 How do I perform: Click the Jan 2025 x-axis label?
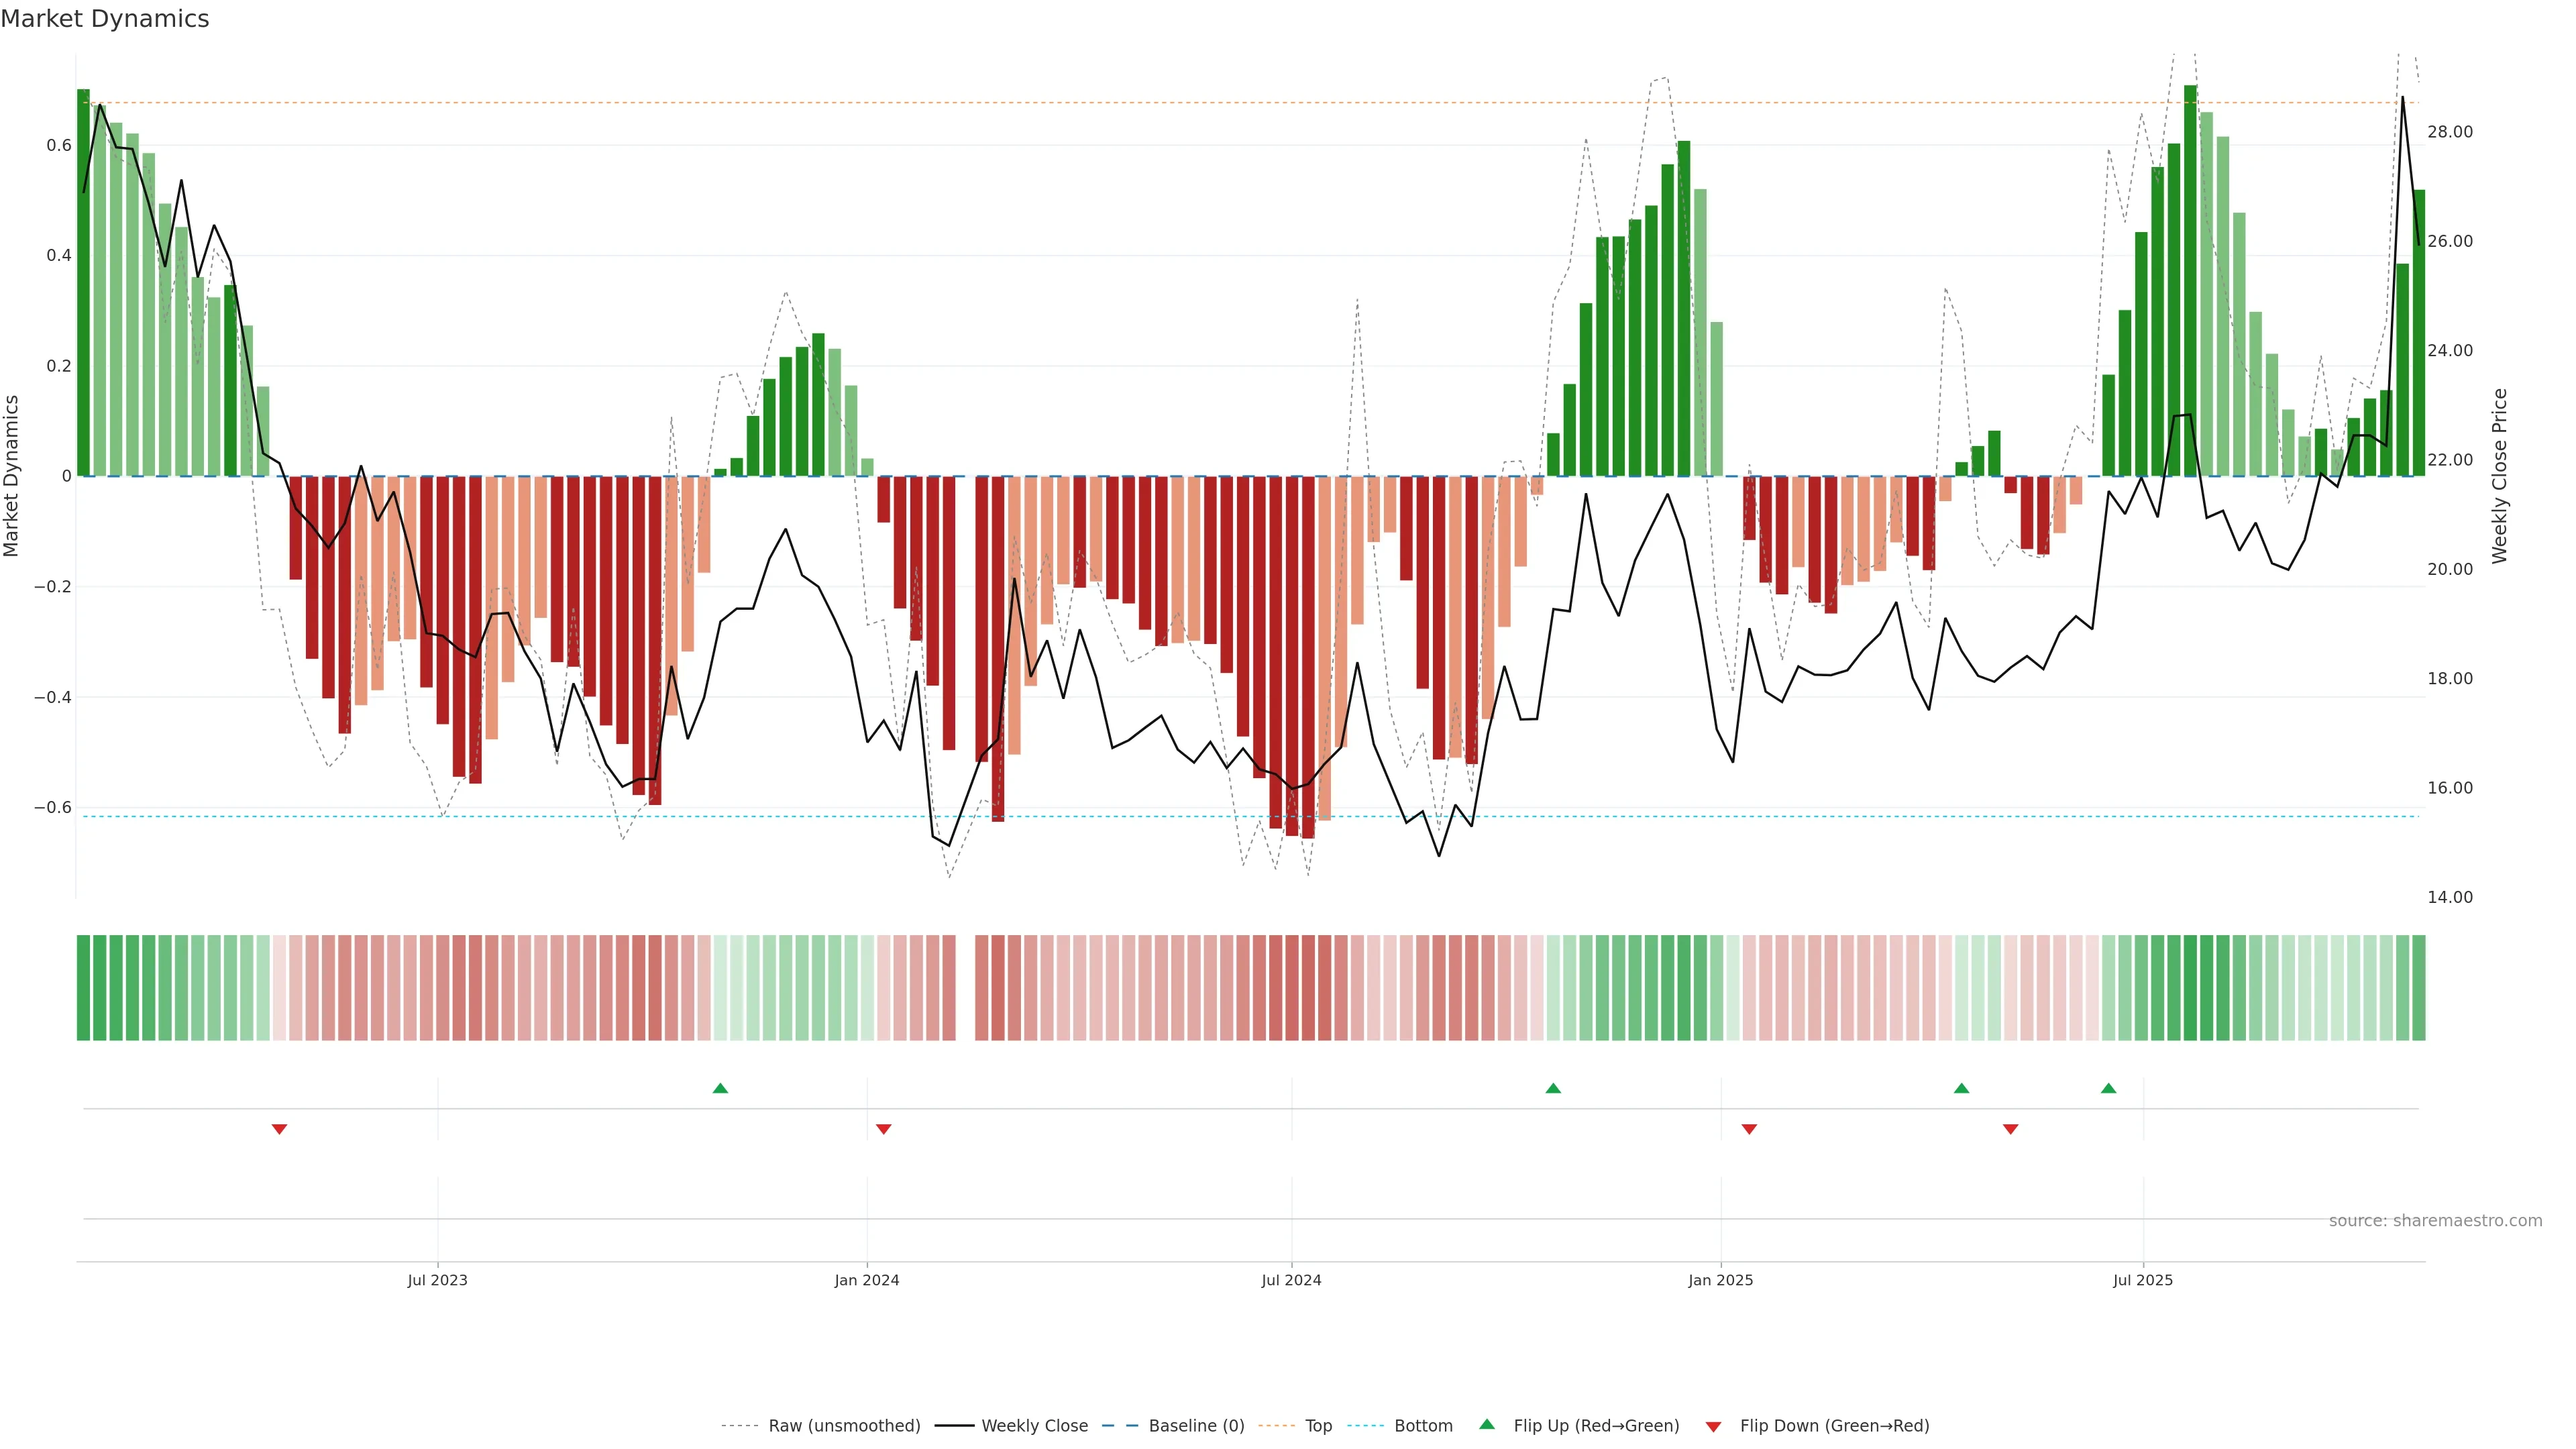[1720, 1280]
